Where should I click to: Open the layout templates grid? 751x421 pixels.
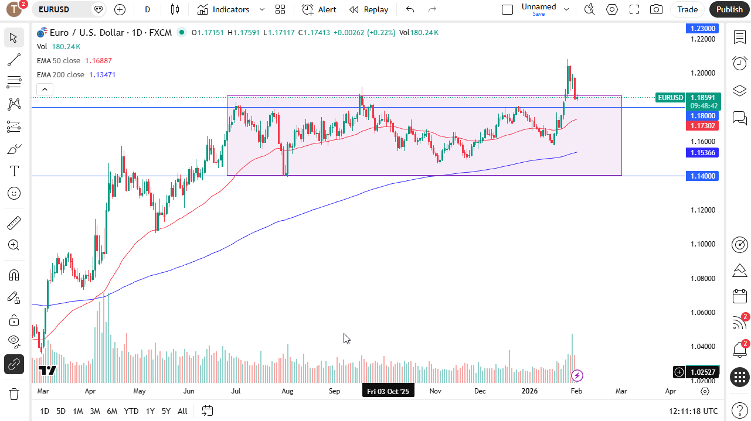point(280,9)
